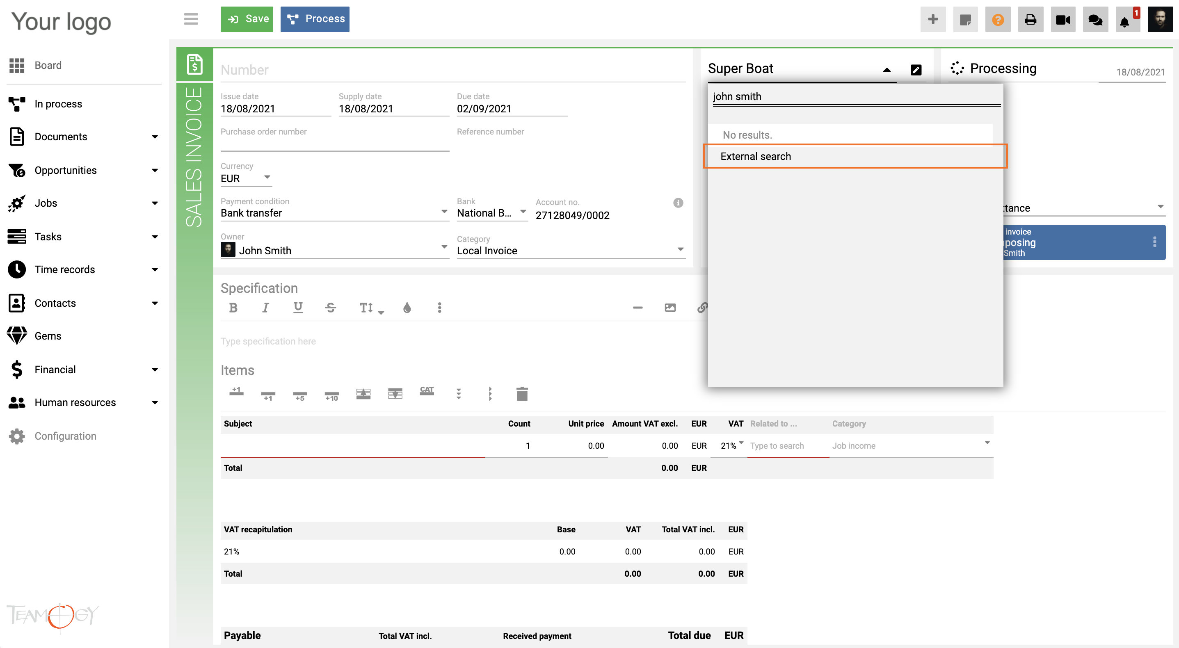This screenshot has height=648, width=1179.
Task: Open the Currency EUR dropdown
Action: pyautogui.click(x=246, y=178)
